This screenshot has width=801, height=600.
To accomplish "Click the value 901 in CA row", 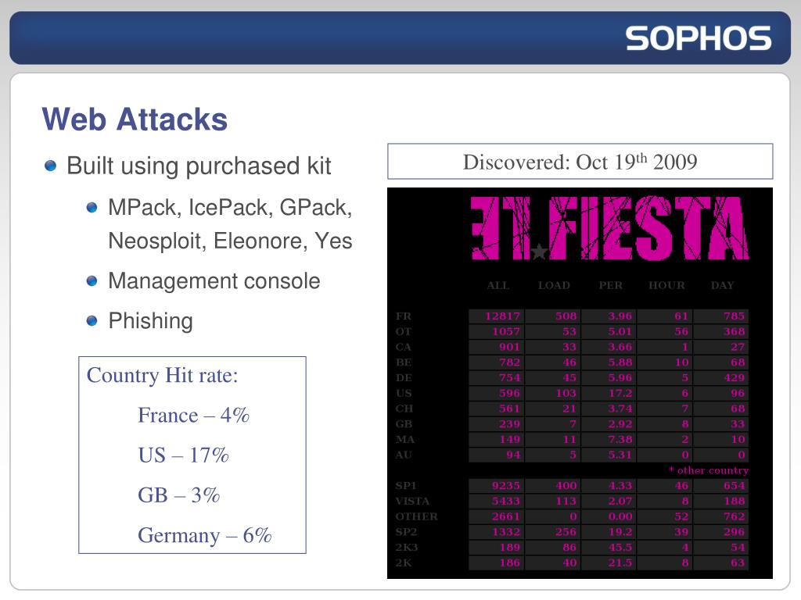I will tap(509, 347).
